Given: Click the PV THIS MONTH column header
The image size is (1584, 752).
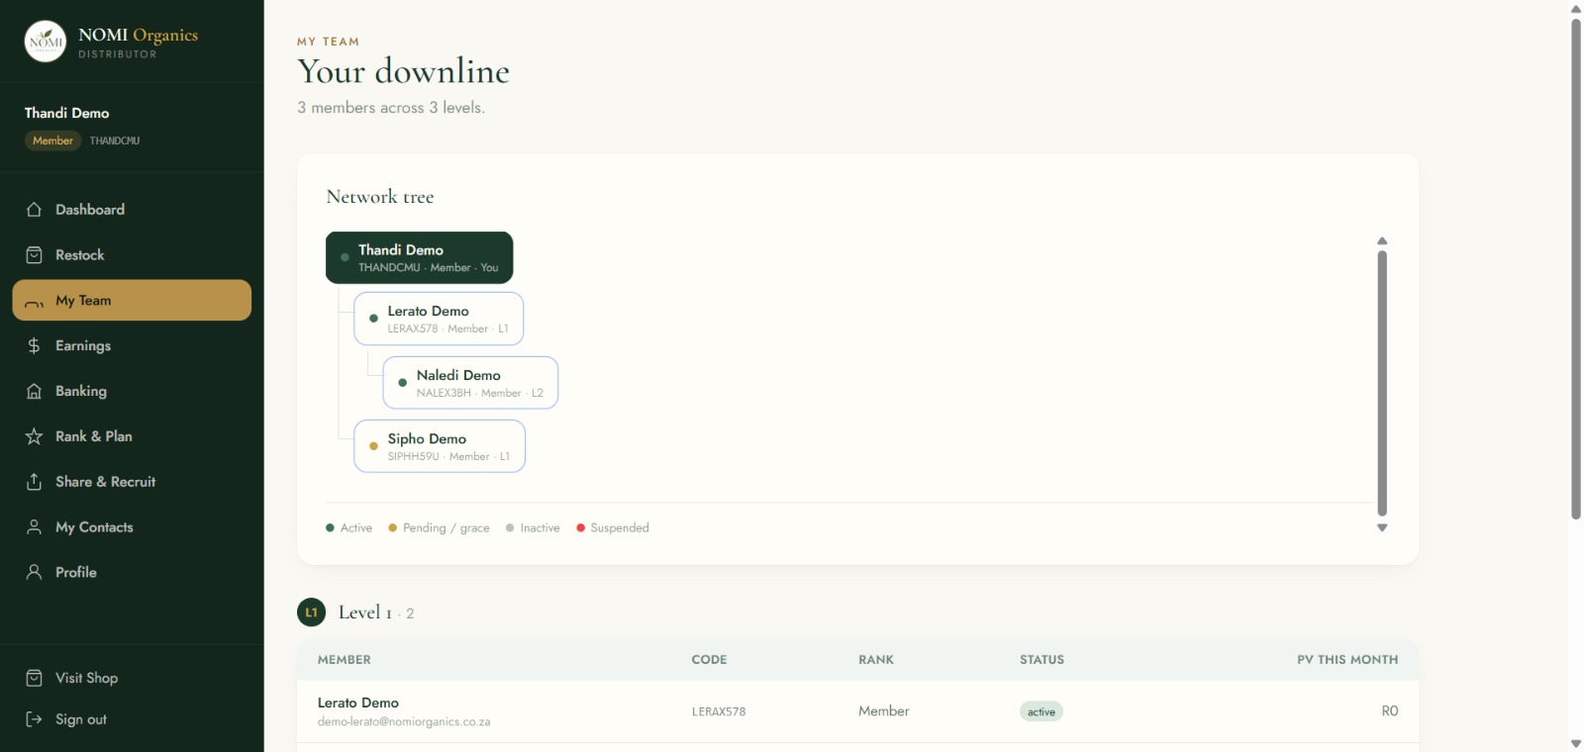Looking at the screenshot, I should tap(1347, 660).
